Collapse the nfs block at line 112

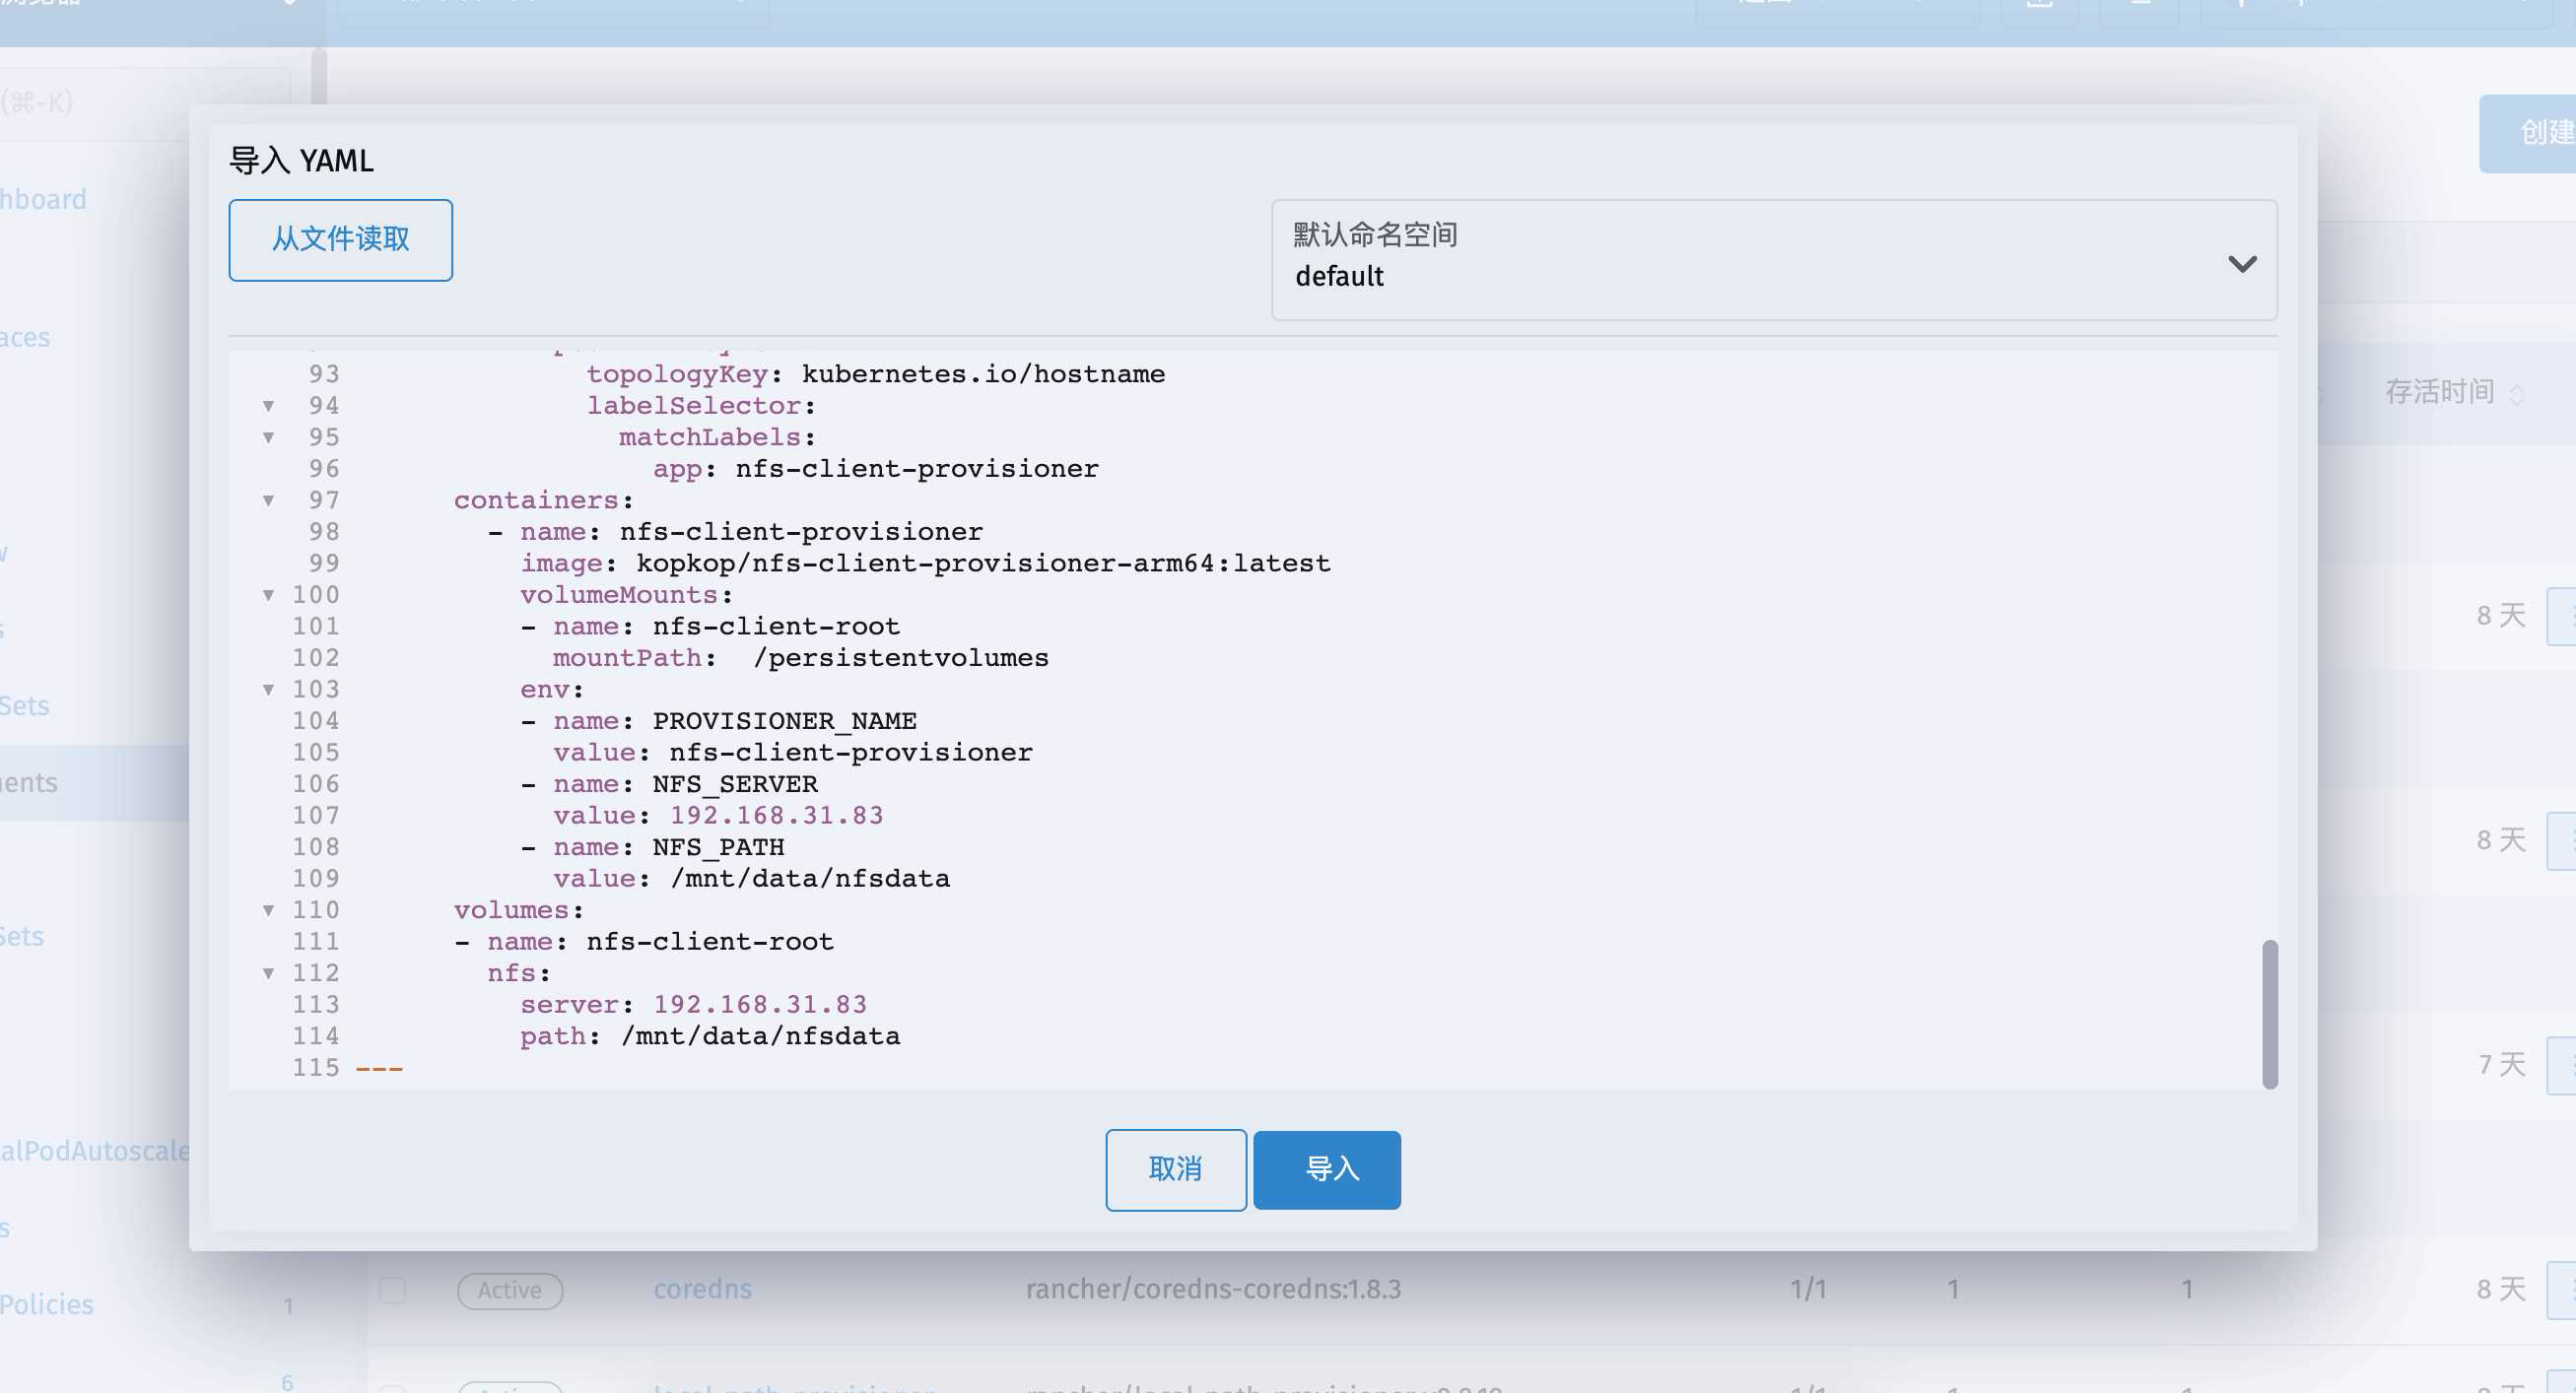(x=268, y=973)
